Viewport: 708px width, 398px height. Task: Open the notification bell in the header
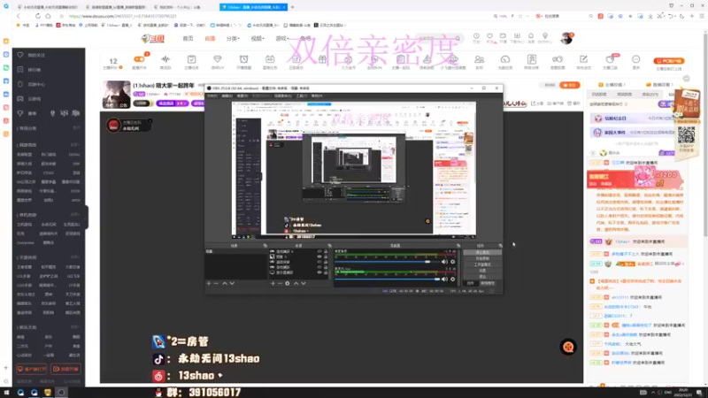(x=531, y=36)
